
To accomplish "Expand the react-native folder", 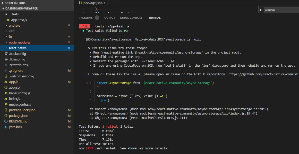I will point(6,48).
